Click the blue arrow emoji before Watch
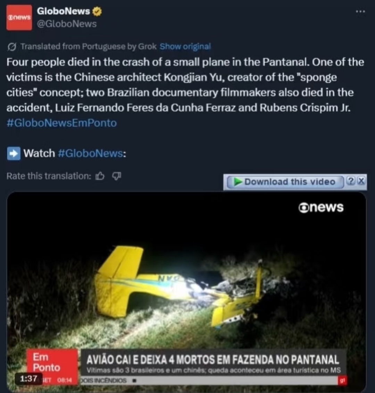 (x=14, y=153)
